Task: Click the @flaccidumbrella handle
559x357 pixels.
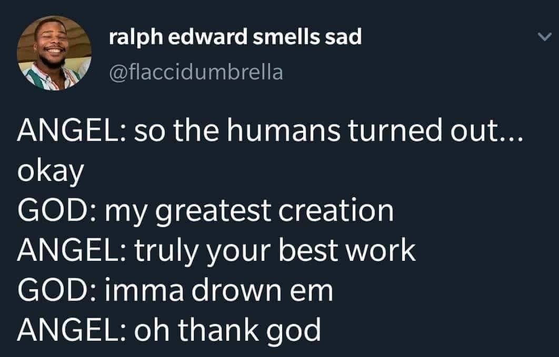Action: tap(195, 72)
